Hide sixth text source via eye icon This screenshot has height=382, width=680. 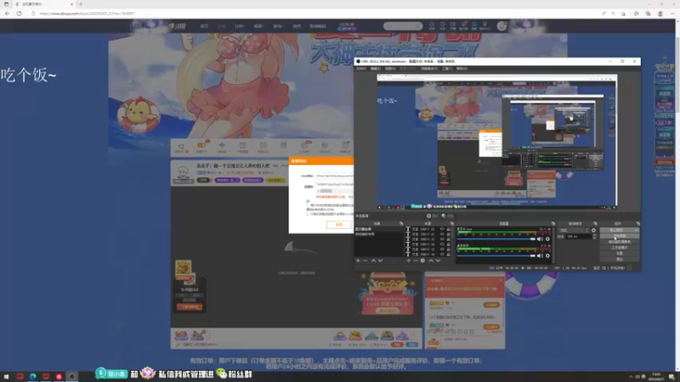point(442,254)
